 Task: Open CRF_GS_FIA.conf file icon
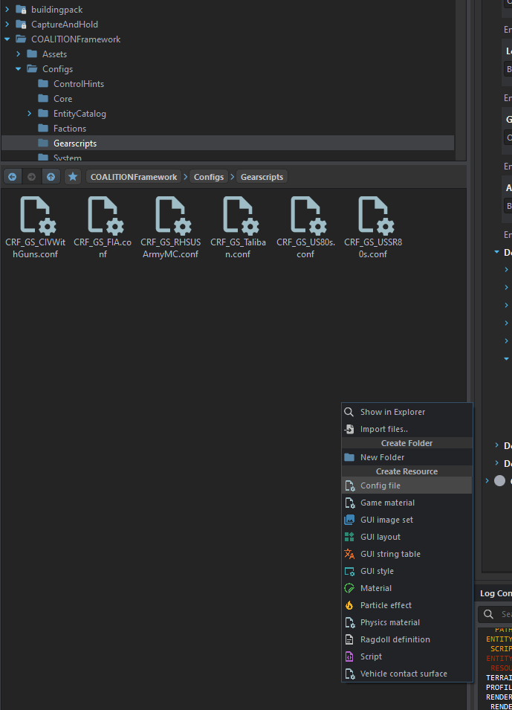click(x=103, y=217)
